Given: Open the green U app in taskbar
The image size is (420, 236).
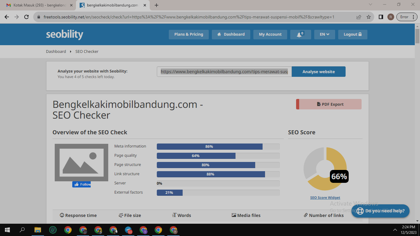Looking at the screenshot, I should pos(53,230).
